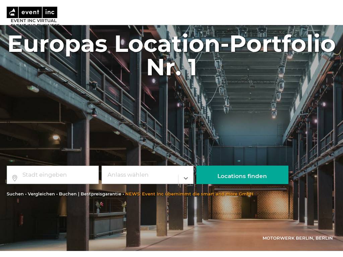The height and width of the screenshot is (257, 343).
Task: Open the partially hidden EVENT INC BUSINESS item
Action: pos(35,24)
